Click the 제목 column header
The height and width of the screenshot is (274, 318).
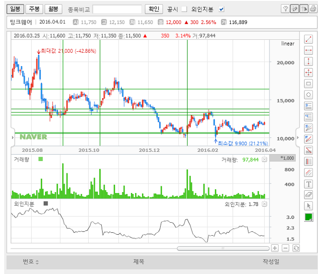click(139, 262)
